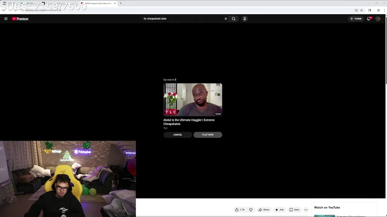This screenshot has width=387, height=217.
Task: Dislike the video with thumbs down
Action: click(251, 210)
